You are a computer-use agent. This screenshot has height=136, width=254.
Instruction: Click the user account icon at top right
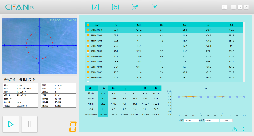click(224, 7)
